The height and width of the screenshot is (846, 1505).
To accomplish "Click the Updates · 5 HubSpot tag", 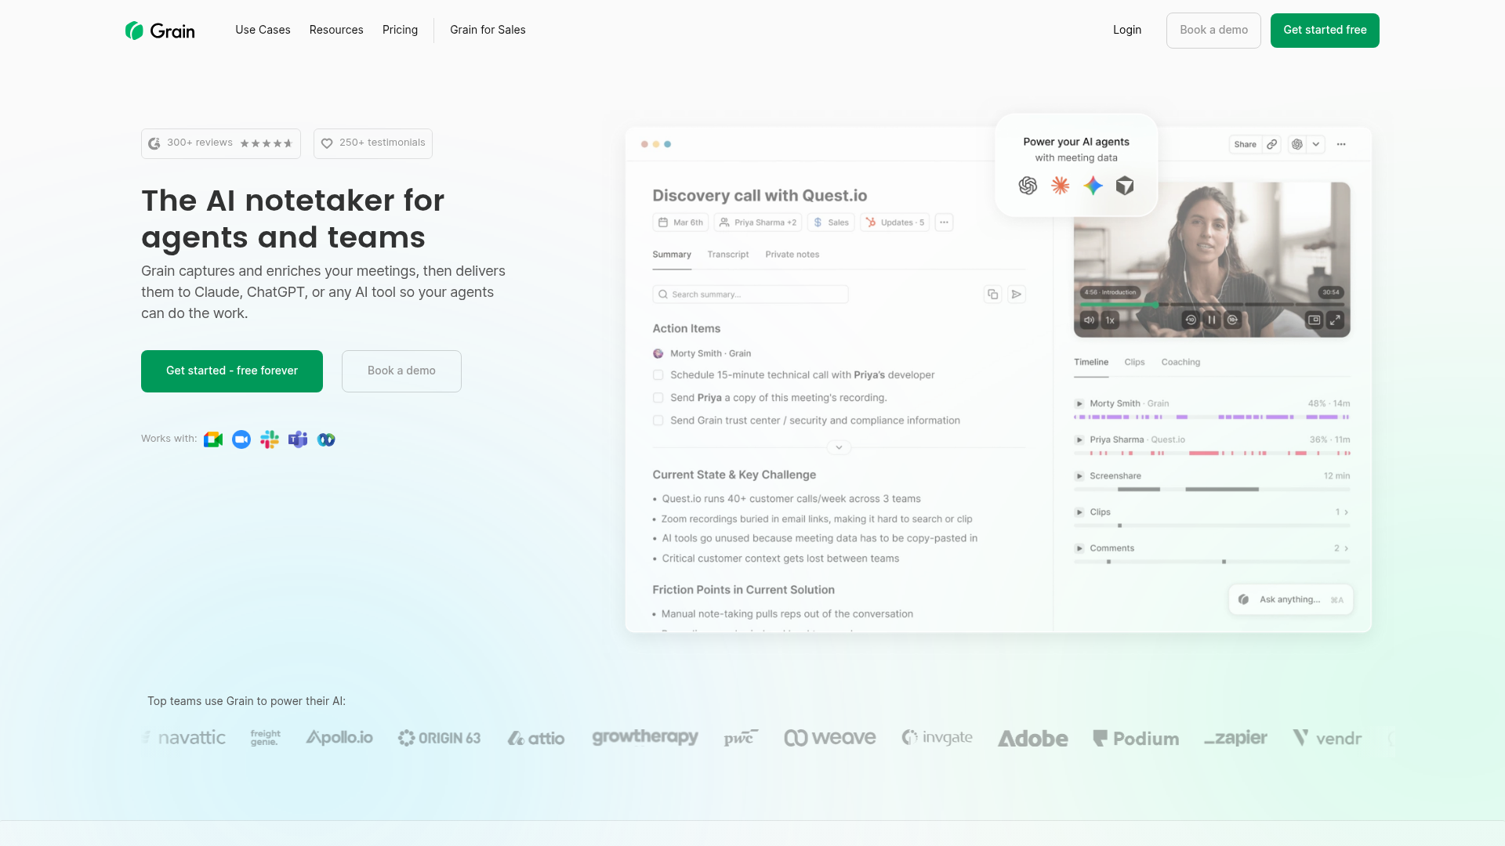I will [x=894, y=222].
